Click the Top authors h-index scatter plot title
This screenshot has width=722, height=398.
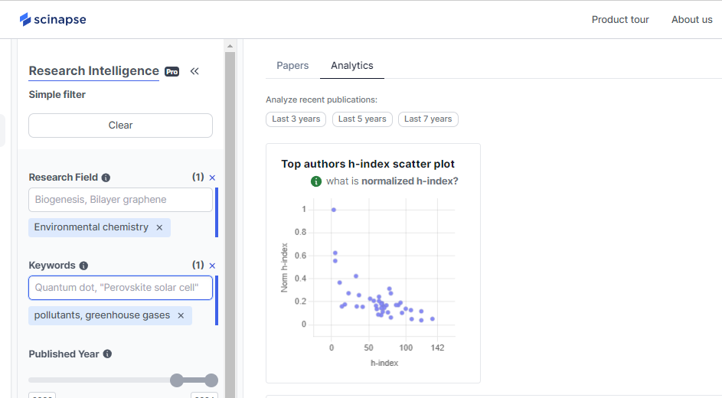(x=368, y=164)
